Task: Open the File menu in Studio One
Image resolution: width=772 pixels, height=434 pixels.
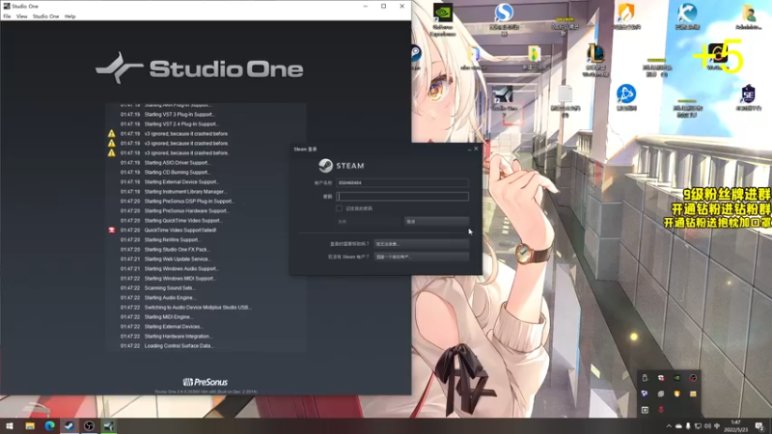Action: [x=7, y=16]
